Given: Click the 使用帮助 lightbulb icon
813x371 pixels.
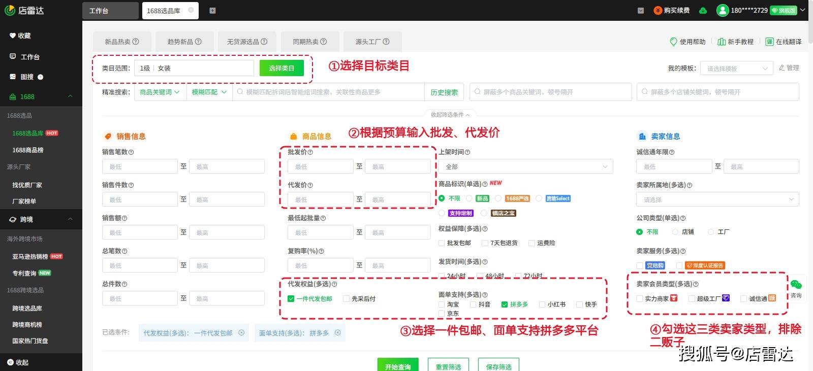Looking at the screenshot, I should click(x=674, y=42).
